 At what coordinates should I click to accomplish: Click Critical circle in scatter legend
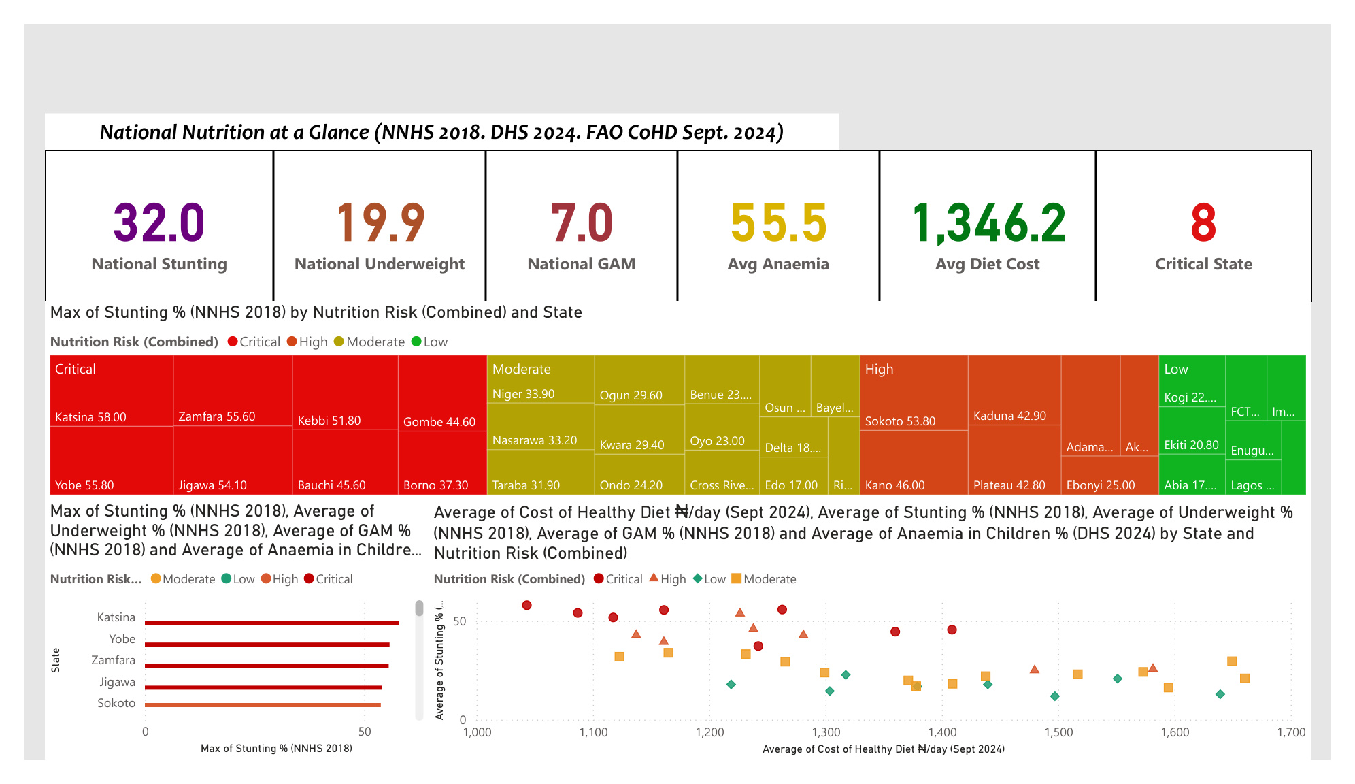[599, 578]
